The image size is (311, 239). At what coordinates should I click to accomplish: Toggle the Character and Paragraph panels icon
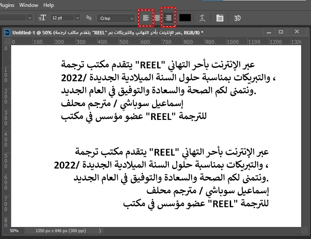point(220,18)
